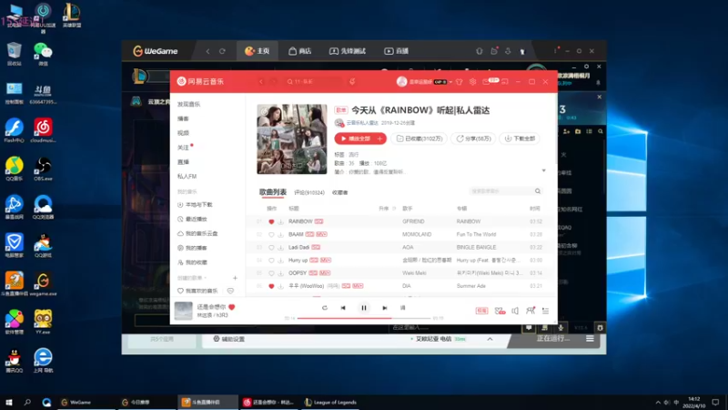Click the 已收藏 (3102万) button

click(420, 138)
